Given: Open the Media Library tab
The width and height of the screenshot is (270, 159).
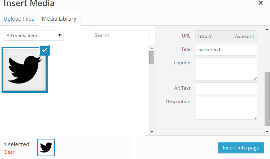Looking at the screenshot, I should pyautogui.click(x=59, y=19).
